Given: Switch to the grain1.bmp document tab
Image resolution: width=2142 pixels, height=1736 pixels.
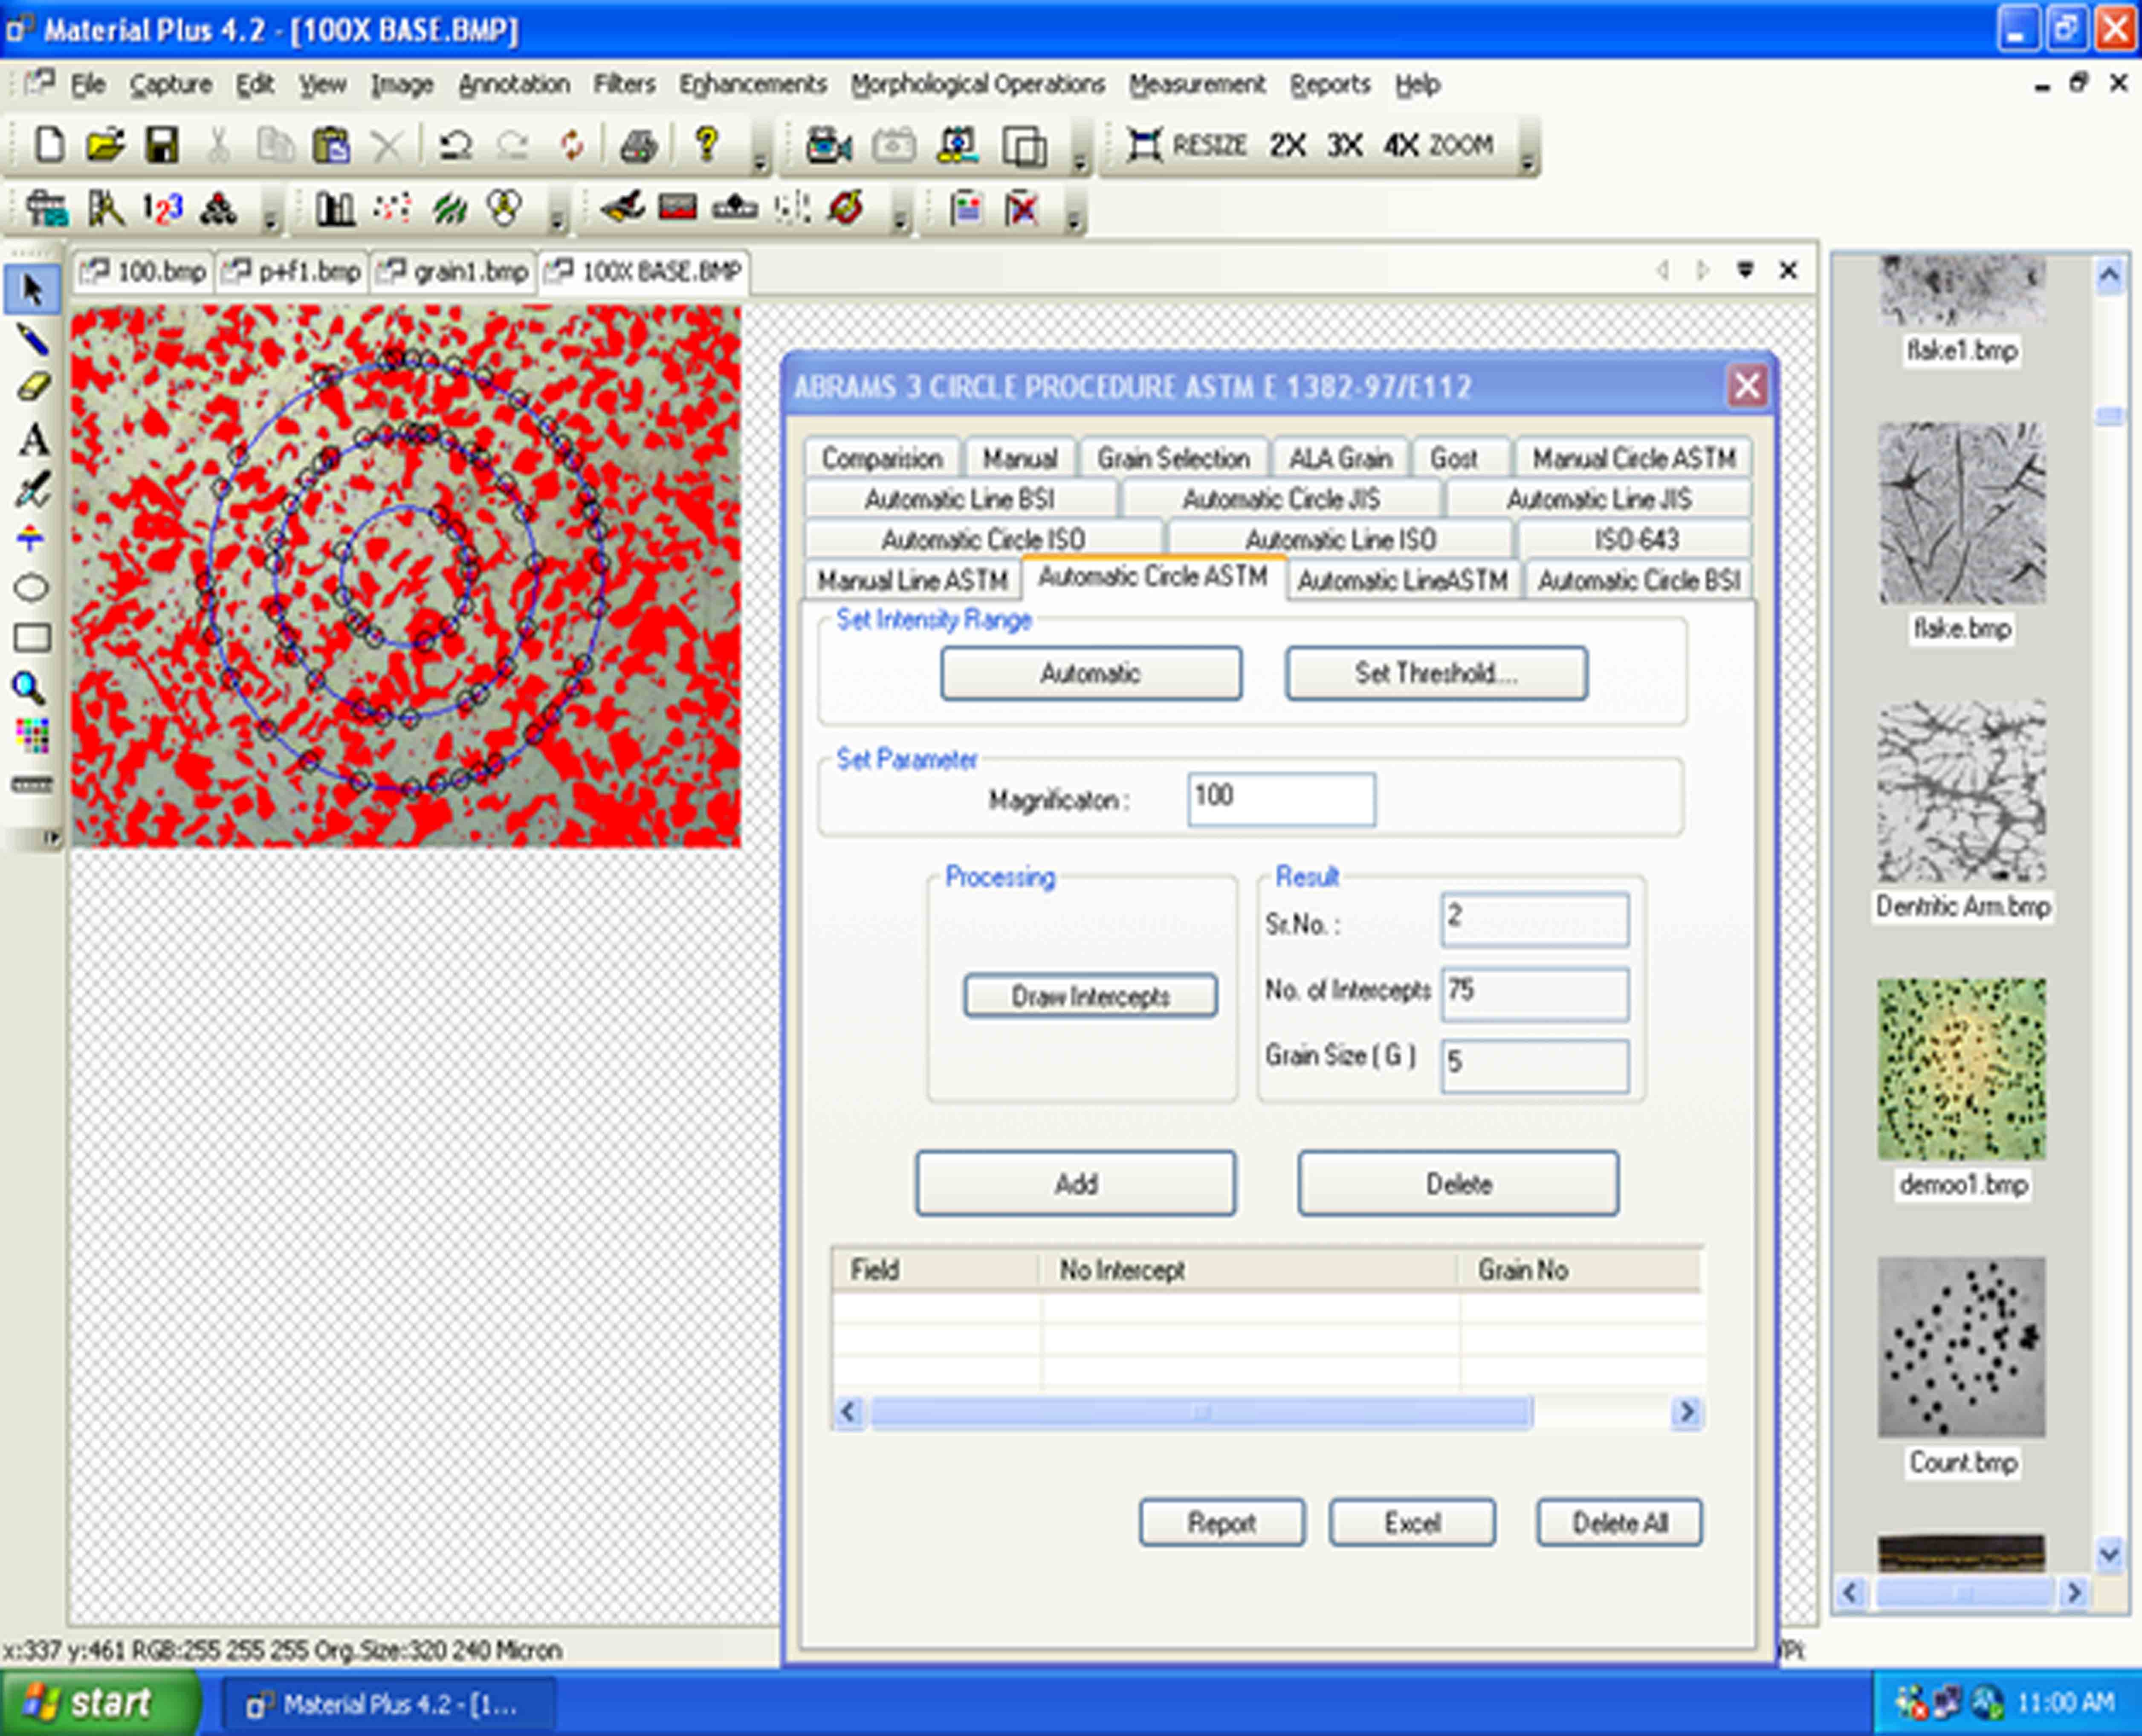Looking at the screenshot, I should 454,272.
